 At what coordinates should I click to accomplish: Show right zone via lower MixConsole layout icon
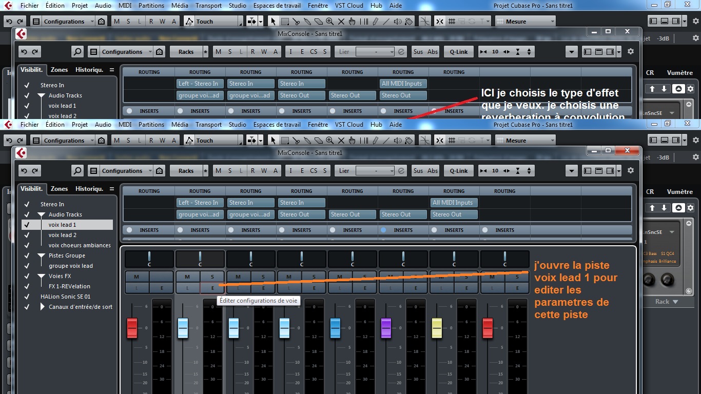click(610, 171)
